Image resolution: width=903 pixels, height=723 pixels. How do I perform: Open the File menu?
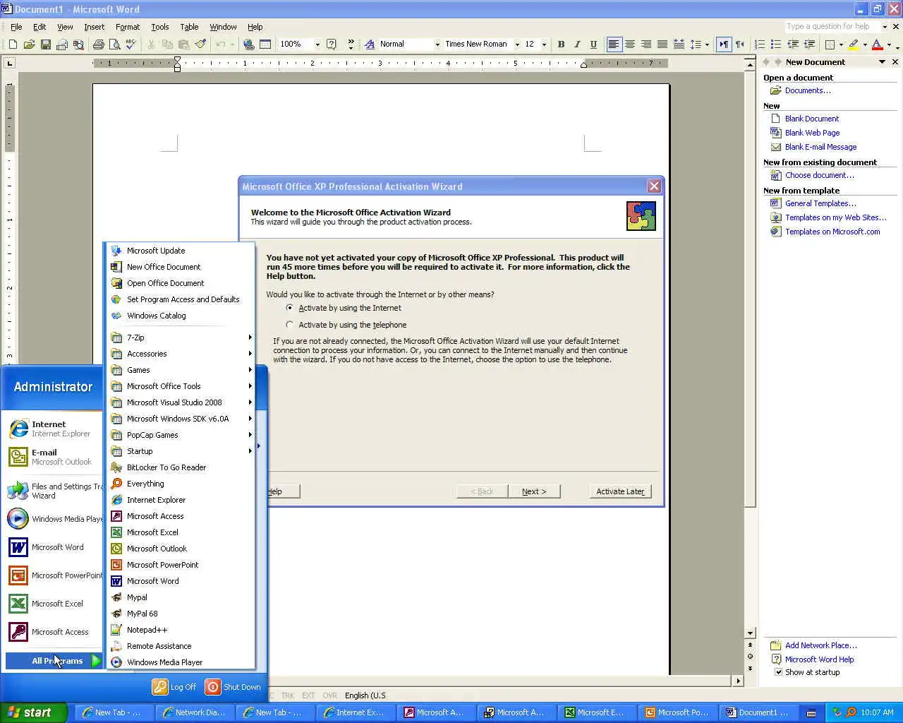point(16,27)
